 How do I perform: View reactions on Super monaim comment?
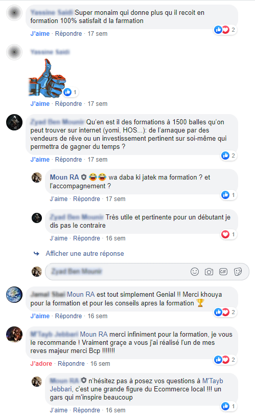pyautogui.click(x=225, y=30)
